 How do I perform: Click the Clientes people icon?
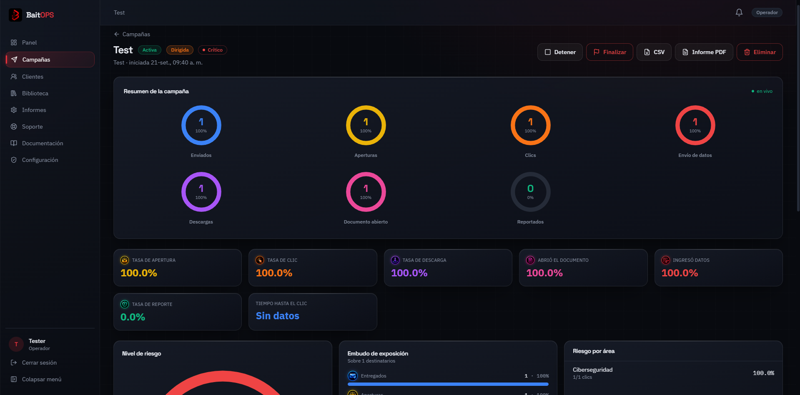[x=14, y=77]
